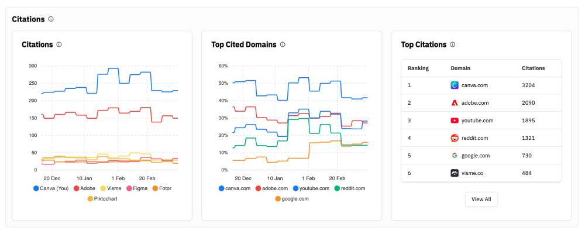The height and width of the screenshot is (234, 585).
Task: Click info icon next to Citations chart title
Action: coord(59,44)
